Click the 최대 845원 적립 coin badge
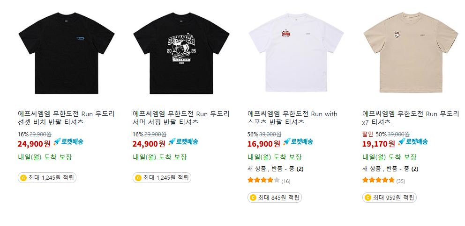This screenshot has width=465, height=226. tap(275, 198)
